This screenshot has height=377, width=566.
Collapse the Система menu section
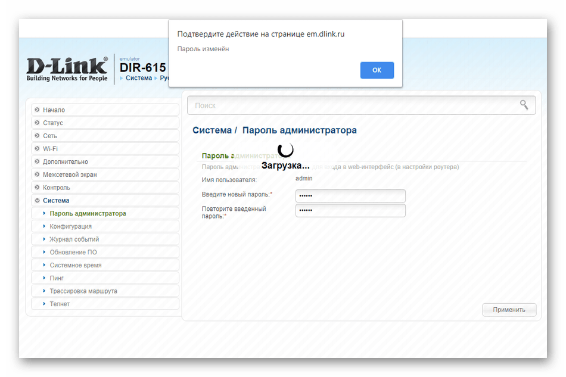coord(105,200)
